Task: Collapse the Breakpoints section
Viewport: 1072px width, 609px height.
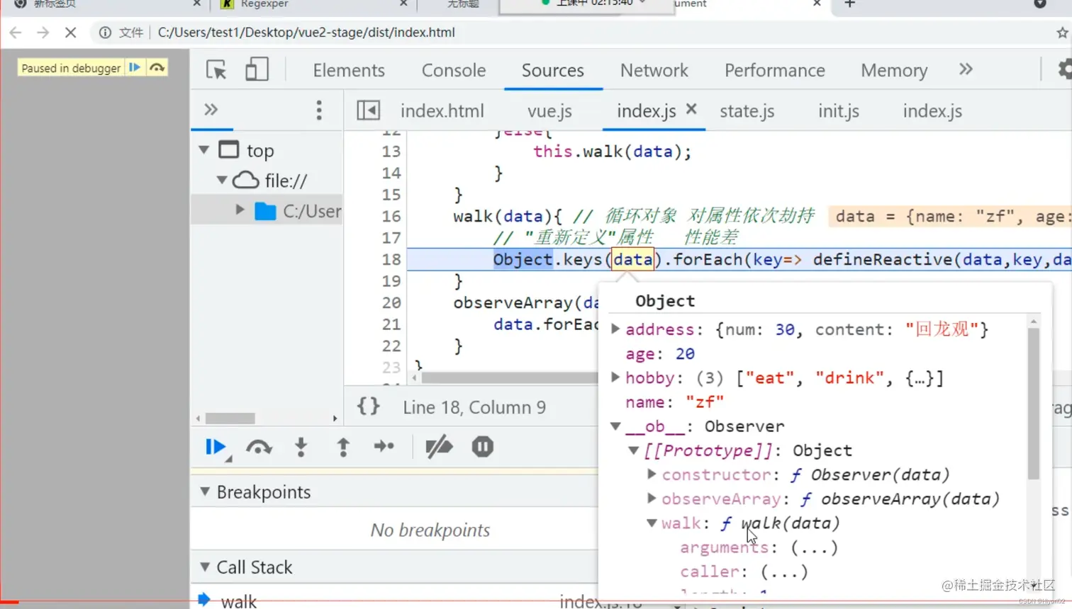Action: click(x=205, y=491)
